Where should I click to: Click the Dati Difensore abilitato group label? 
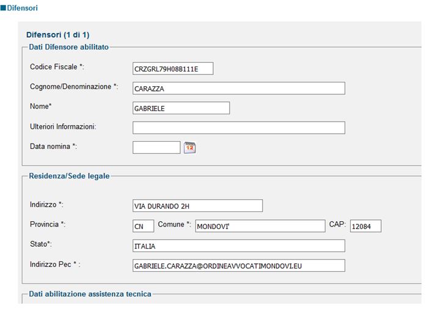coord(69,47)
